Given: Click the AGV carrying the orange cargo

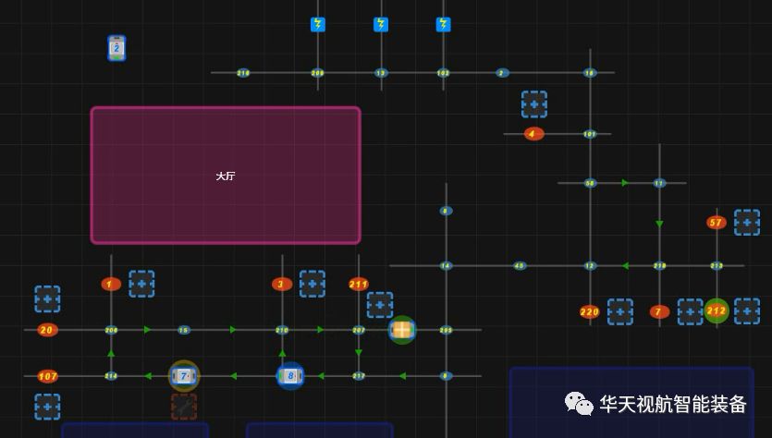Looking at the screenshot, I should pyautogui.click(x=402, y=330).
